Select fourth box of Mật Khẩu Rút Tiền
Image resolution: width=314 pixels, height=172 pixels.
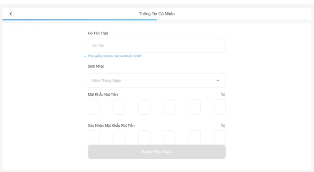click(169, 107)
